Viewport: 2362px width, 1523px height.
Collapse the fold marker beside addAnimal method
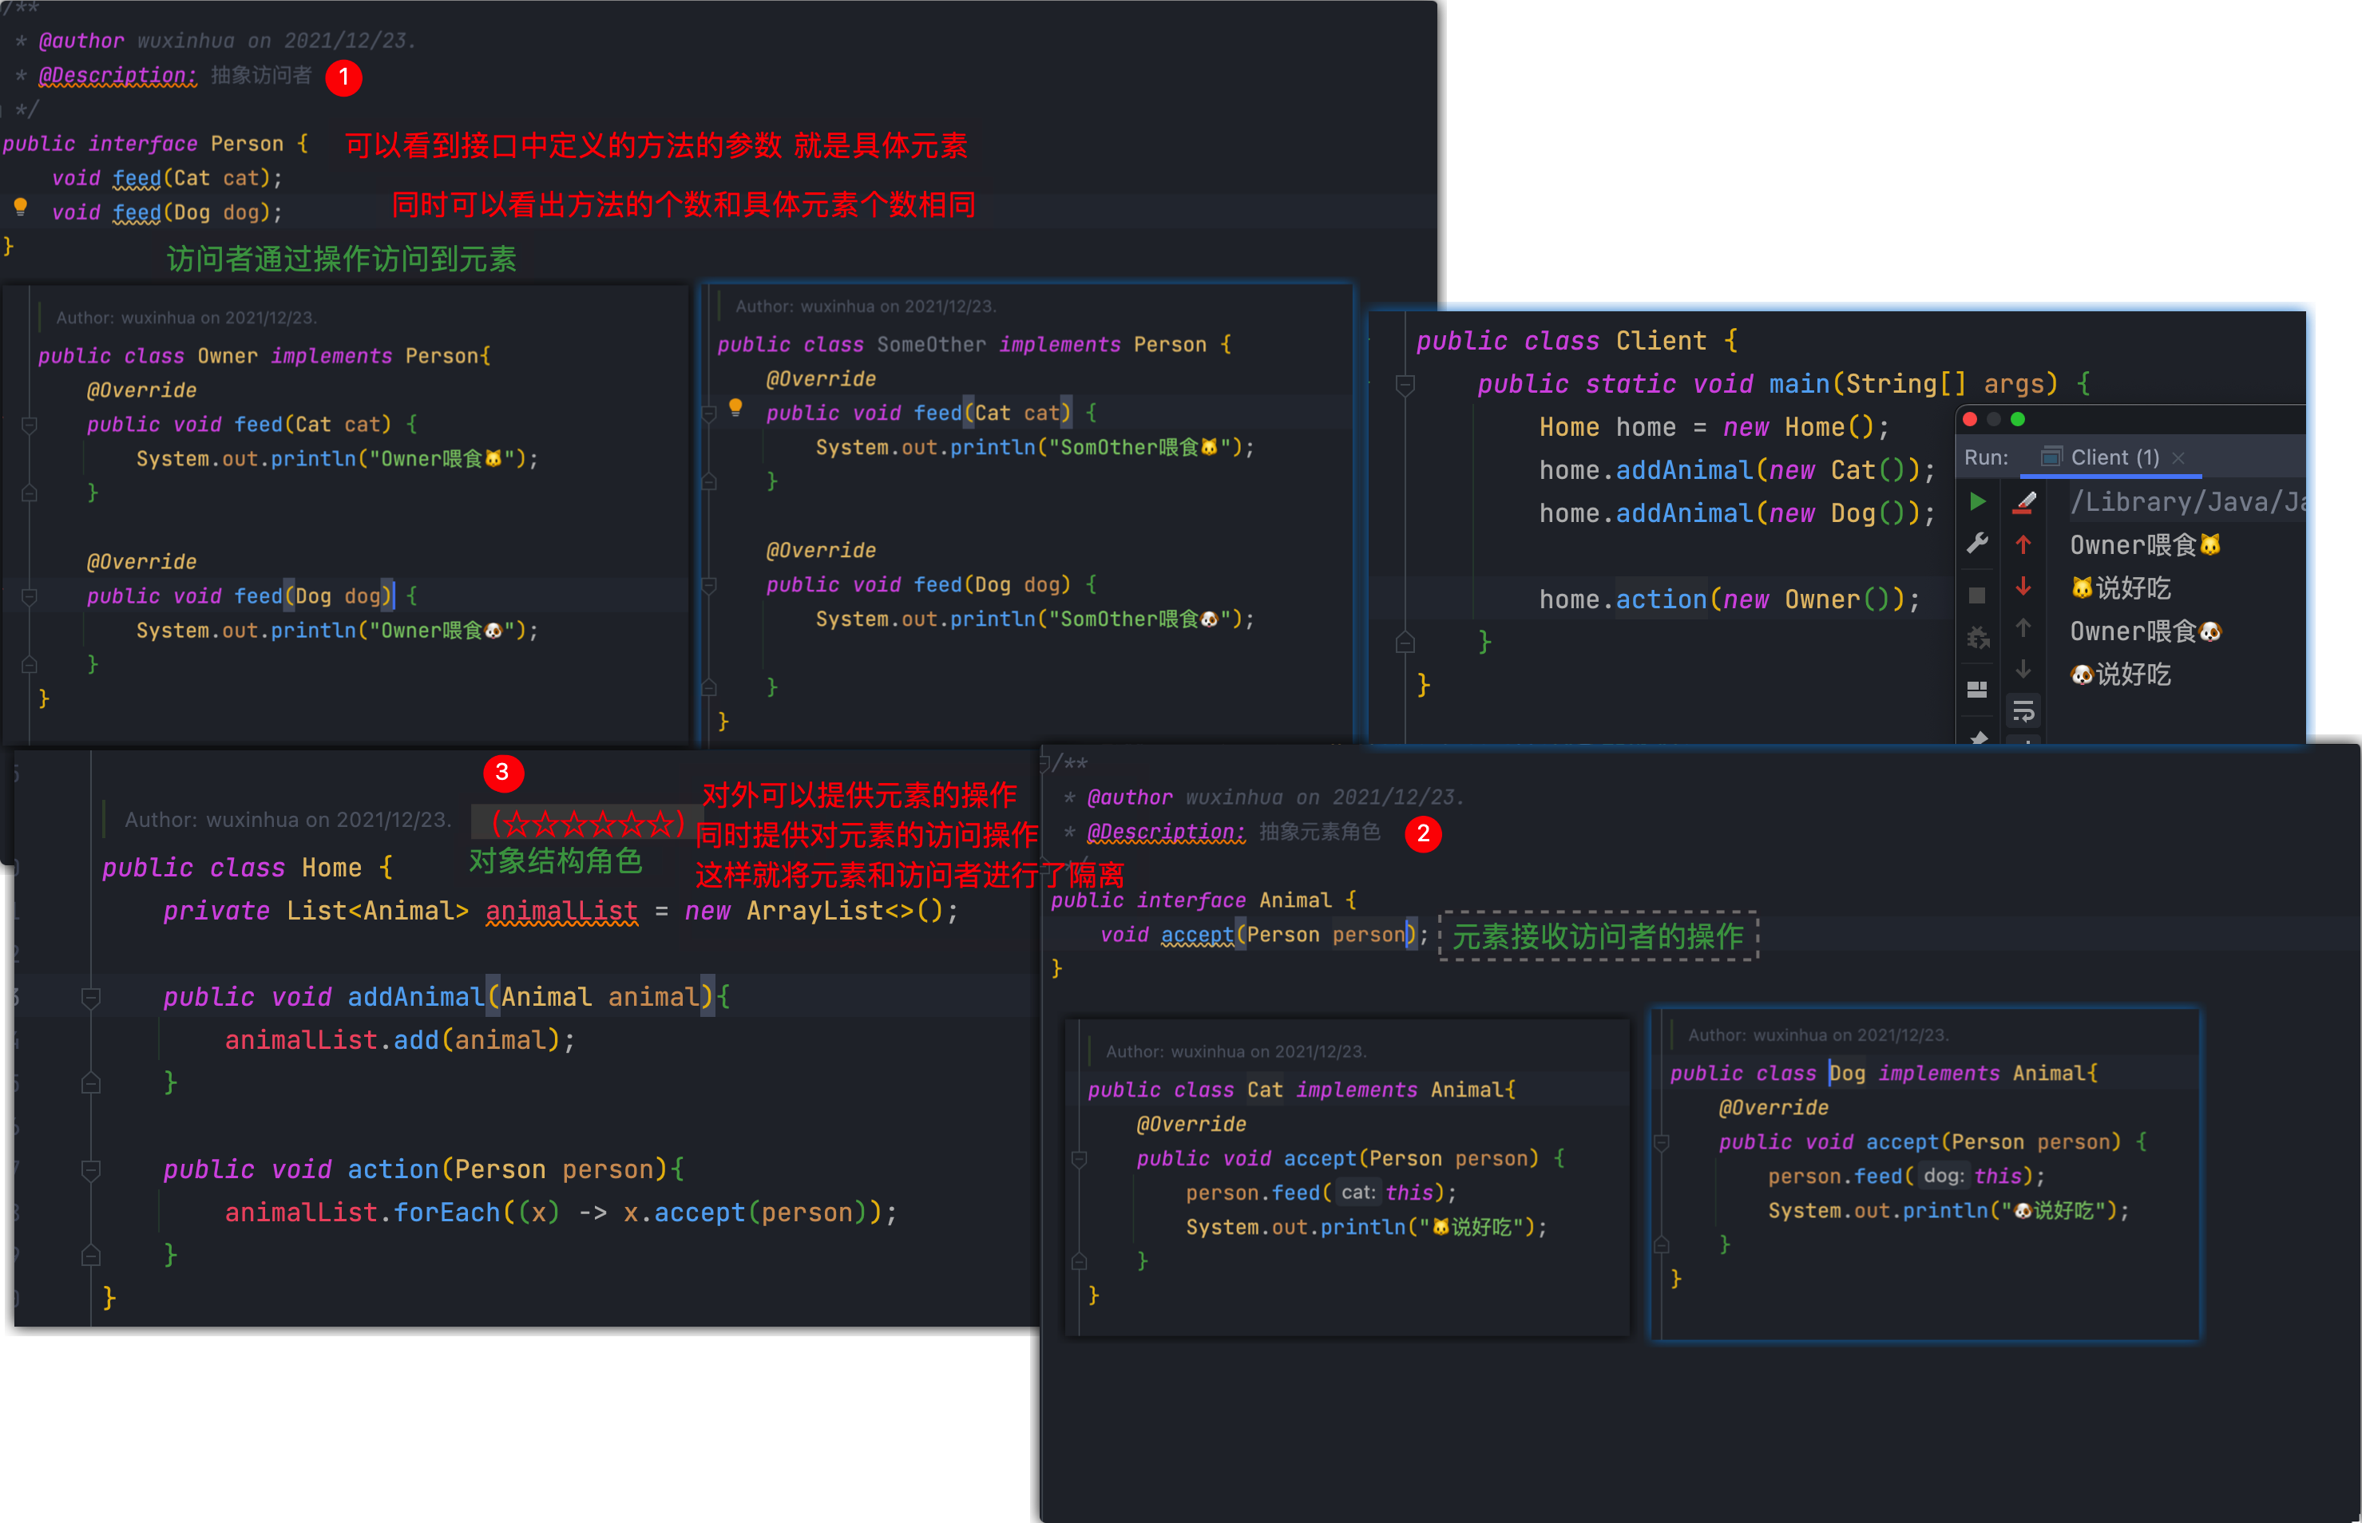point(91,998)
